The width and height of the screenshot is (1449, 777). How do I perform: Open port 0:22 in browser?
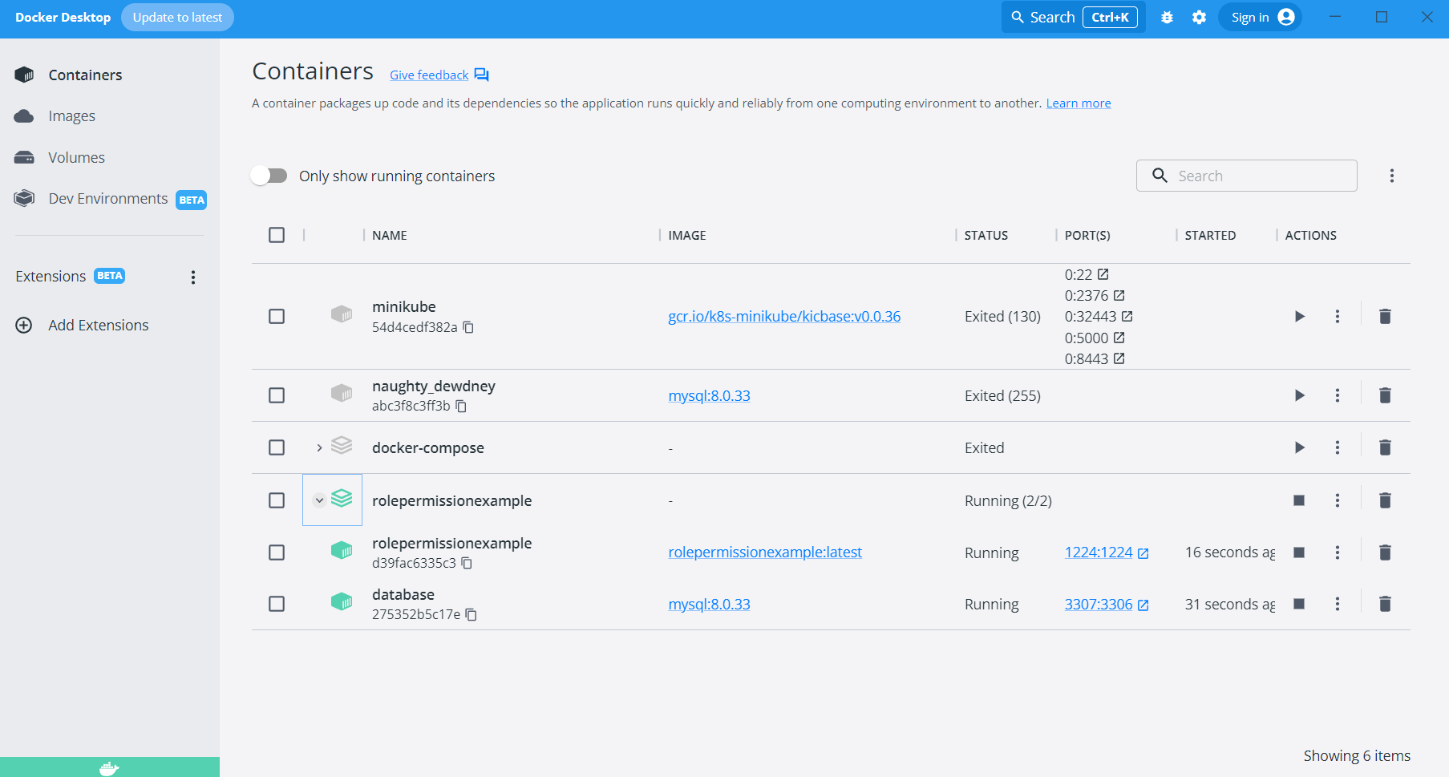click(x=1103, y=274)
